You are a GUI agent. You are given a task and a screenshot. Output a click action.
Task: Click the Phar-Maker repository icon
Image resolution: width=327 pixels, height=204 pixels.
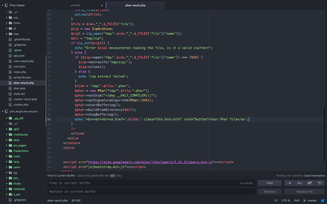point(6,5)
